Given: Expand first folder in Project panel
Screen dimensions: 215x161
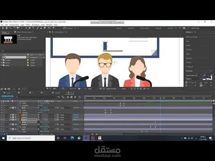Looking at the screenshot, I should (1, 60).
